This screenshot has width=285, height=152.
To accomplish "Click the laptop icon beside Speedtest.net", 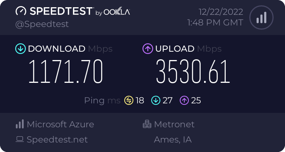I will click(20, 139).
